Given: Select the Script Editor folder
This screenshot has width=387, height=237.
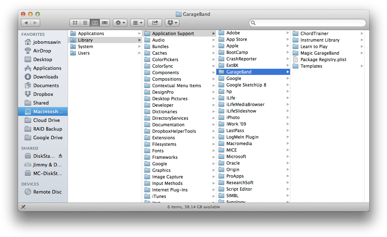Looking at the screenshot, I should (x=253, y=189).
